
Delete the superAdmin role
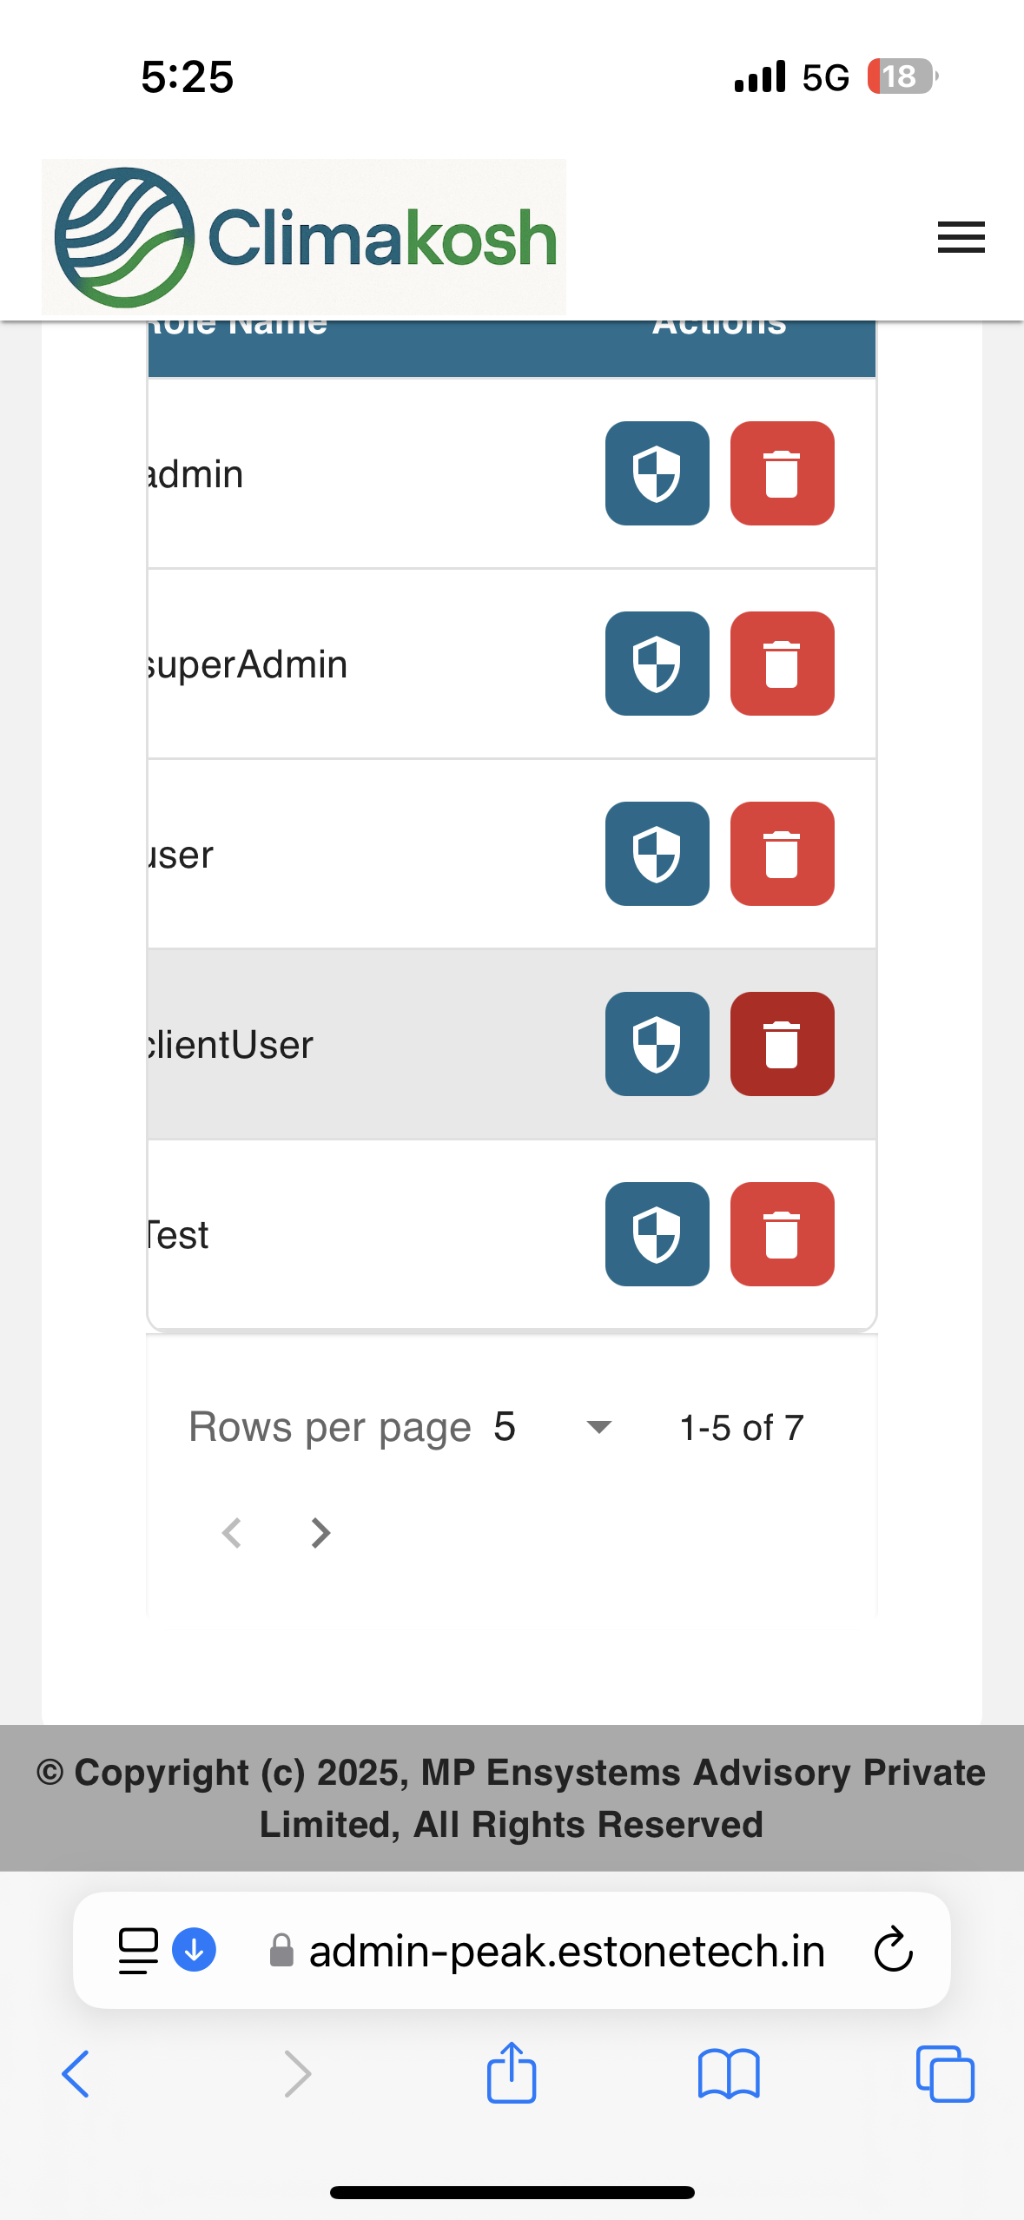click(782, 664)
